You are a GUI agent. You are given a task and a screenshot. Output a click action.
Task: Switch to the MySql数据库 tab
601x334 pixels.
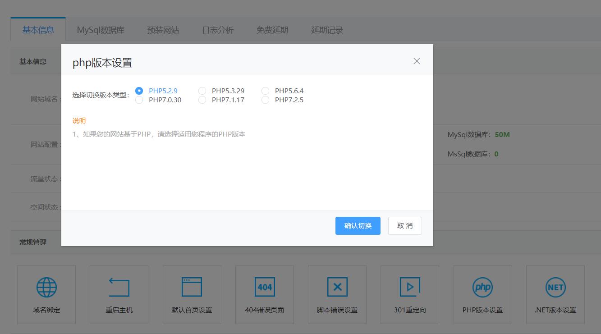click(x=100, y=30)
